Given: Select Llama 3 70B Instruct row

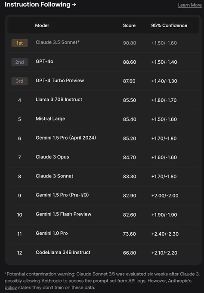Looking at the screenshot, I should [x=104, y=100].
